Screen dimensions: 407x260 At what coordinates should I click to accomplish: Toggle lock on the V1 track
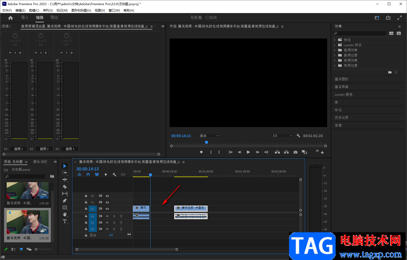[86, 209]
